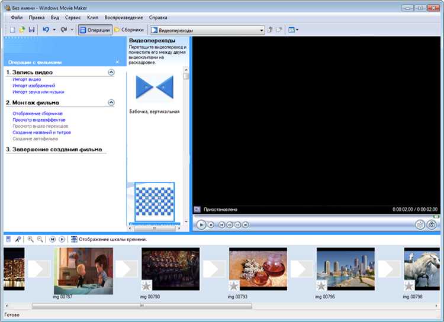Open the Вид menu
This screenshot has height=322, width=444.
coord(55,18)
